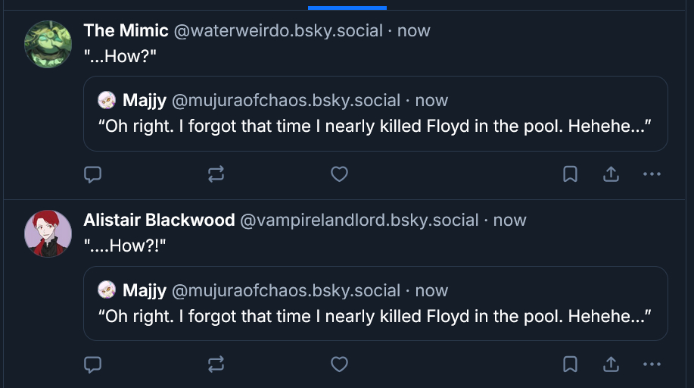
Task: Select the active feed tab indicator
Action: coord(347,8)
